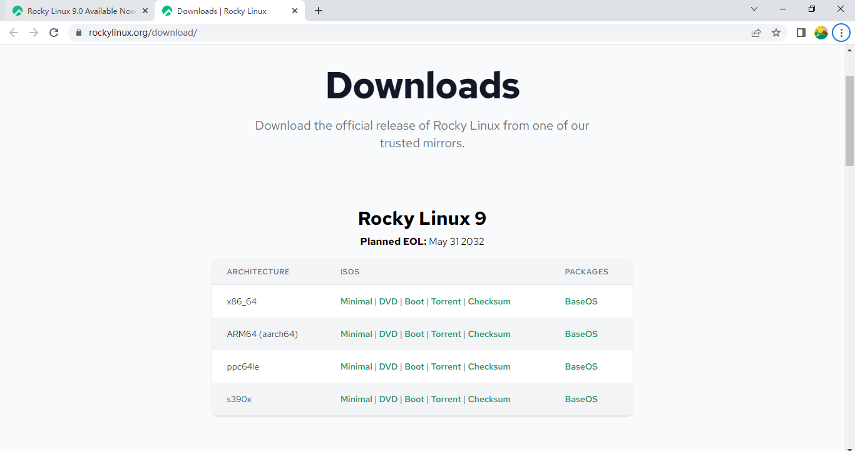Open the share icon in the address bar
This screenshot has height=451, width=855.
(x=755, y=32)
